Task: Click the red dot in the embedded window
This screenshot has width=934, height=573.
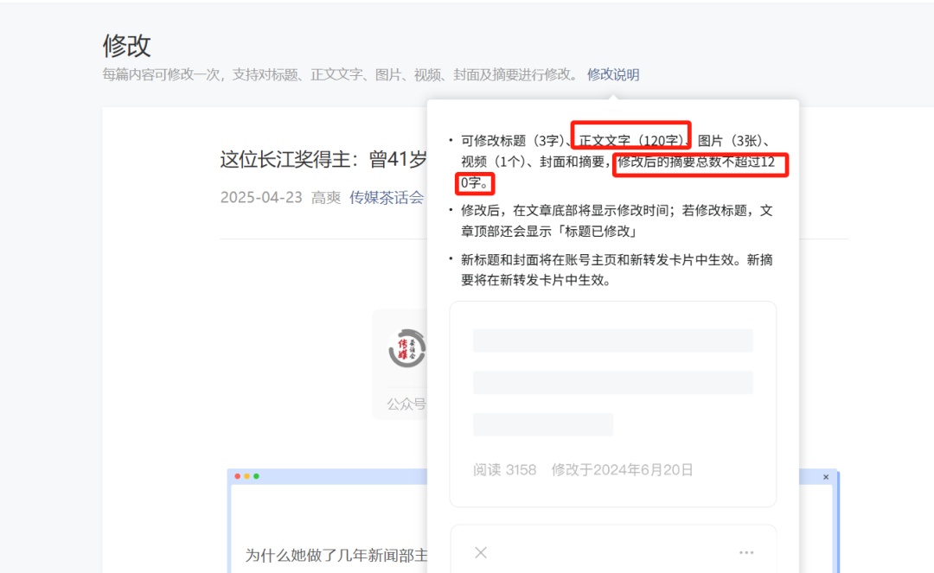Action: tap(238, 476)
